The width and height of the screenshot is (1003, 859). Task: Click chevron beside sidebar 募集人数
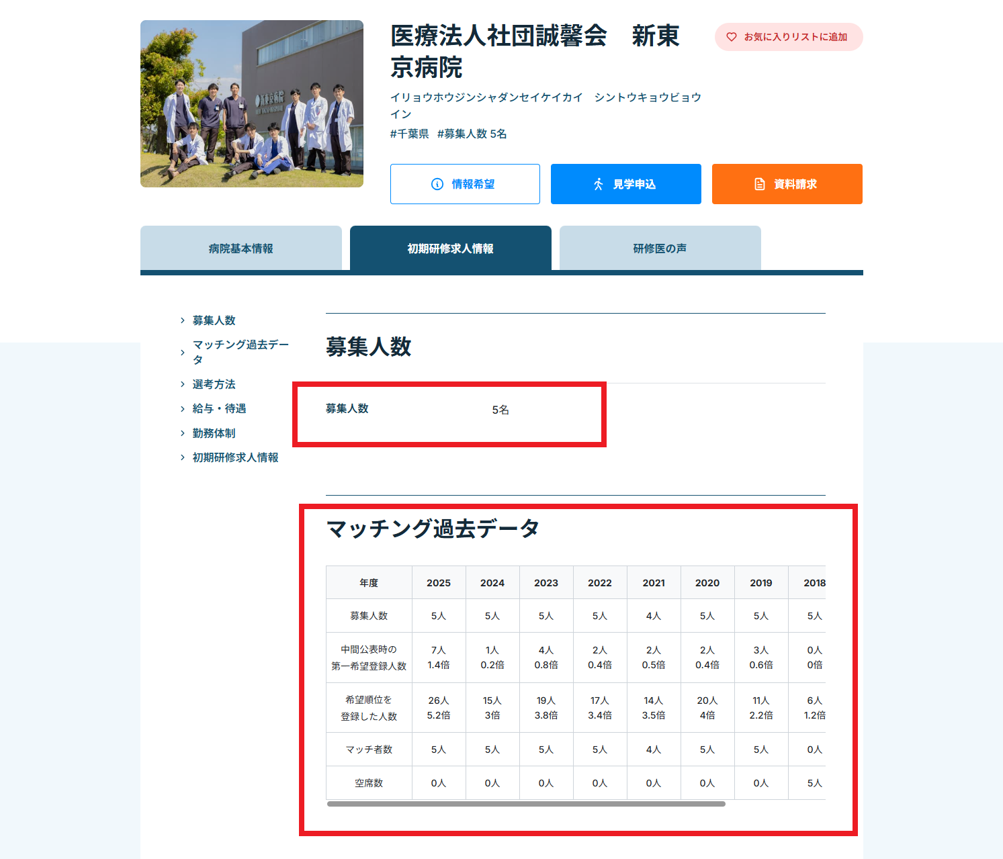(x=182, y=320)
